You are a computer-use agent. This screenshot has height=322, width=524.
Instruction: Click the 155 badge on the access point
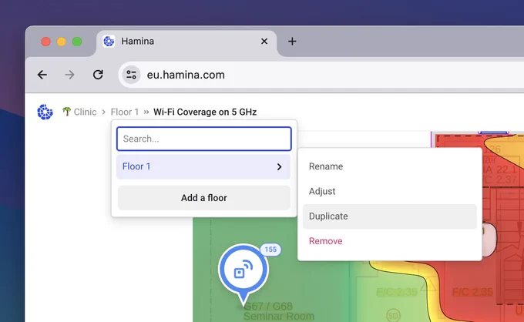(x=270, y=250)
